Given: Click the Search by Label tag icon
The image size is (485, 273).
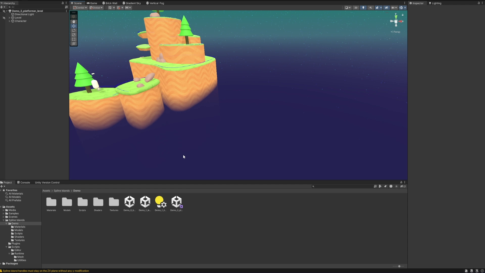Looking at the screenshot, I should pyautogui.click(x=385, y=186).
